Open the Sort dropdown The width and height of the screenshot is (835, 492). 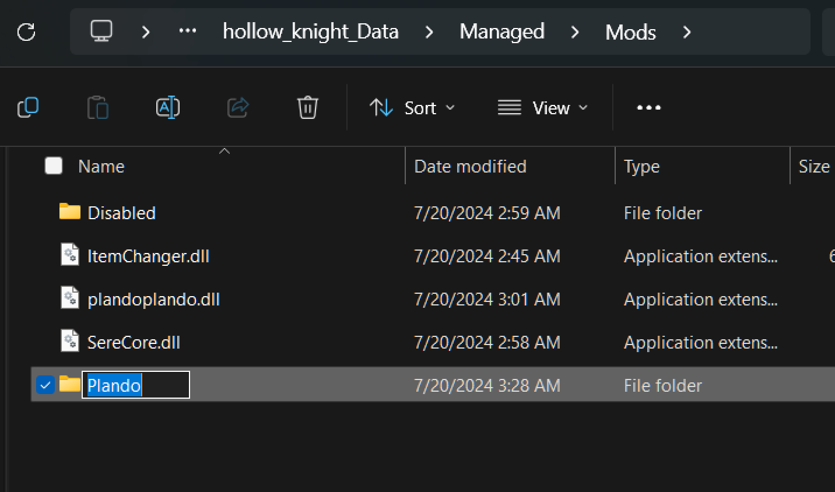coord(412,108)
